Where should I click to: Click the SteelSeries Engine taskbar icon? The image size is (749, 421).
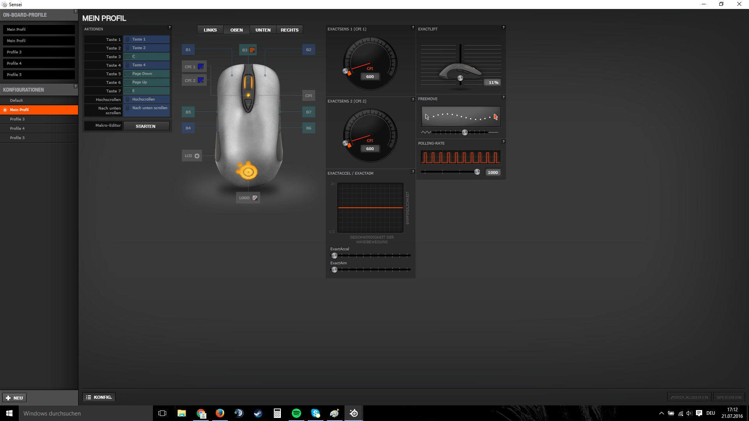pos(354,413)
